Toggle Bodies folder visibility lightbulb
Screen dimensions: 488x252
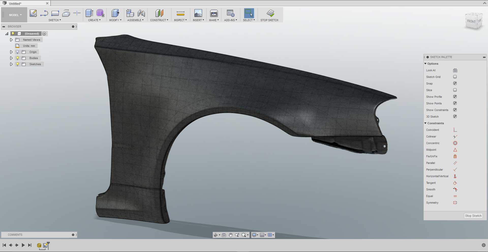click(x=18, y=58)
